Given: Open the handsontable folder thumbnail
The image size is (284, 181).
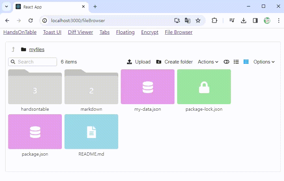Looking at the screenshot, I should pos(35,87).
